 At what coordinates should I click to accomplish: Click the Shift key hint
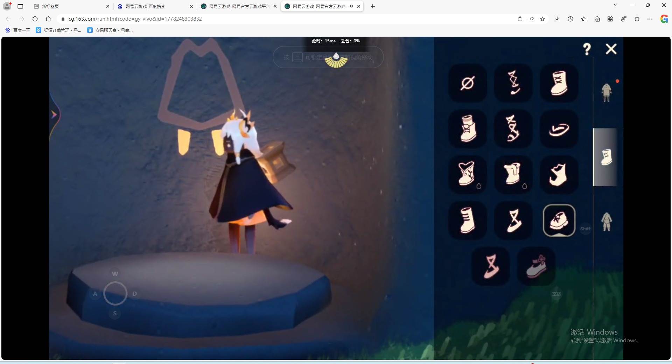pyautogui.click(x=586, y=229)
